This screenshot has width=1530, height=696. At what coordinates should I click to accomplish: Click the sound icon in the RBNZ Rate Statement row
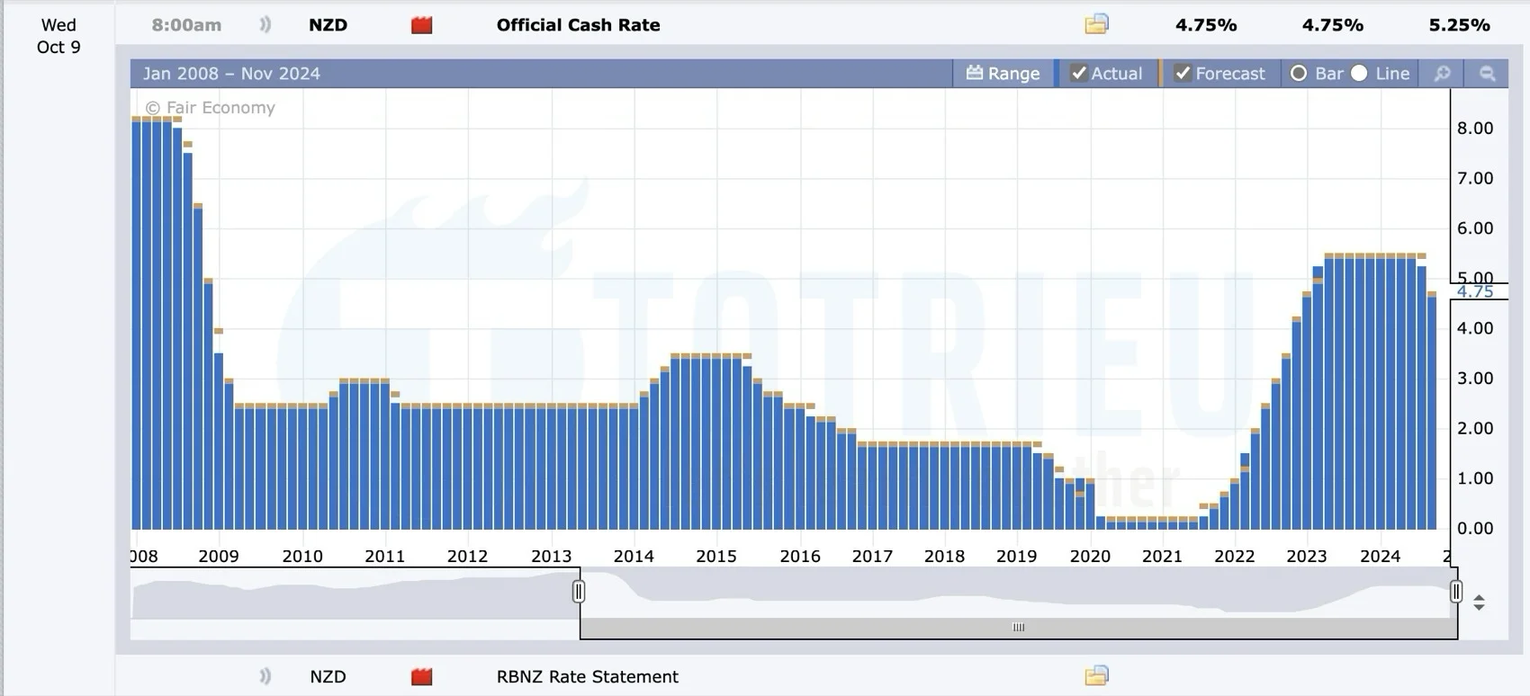[x=265, y=676]
